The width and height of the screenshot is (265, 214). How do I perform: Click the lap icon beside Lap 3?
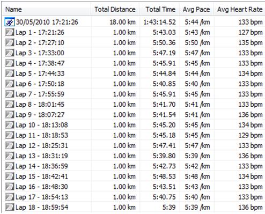tap(10, 53)
